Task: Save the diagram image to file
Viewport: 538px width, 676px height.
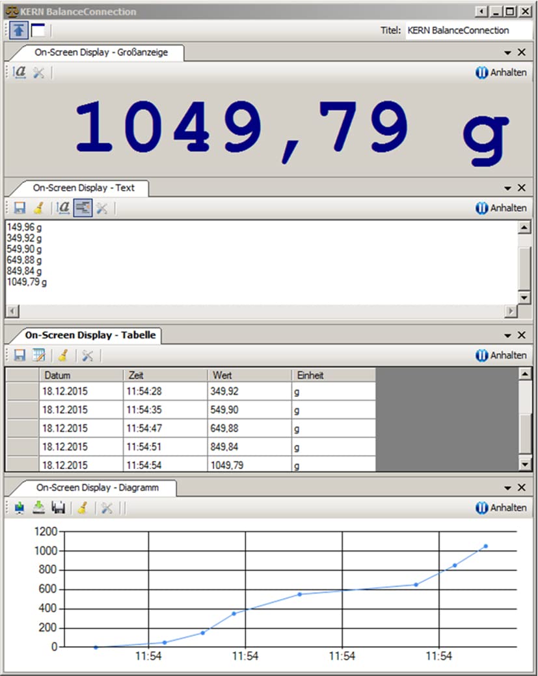Action: (59, 509)
